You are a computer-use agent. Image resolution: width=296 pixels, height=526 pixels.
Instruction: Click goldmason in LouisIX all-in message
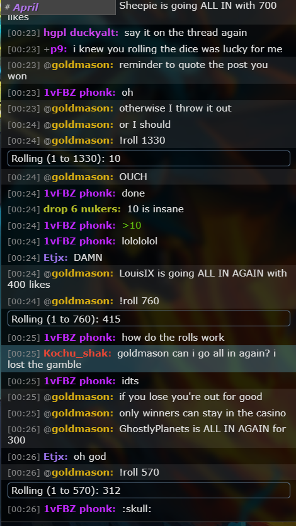pos(82,273)
